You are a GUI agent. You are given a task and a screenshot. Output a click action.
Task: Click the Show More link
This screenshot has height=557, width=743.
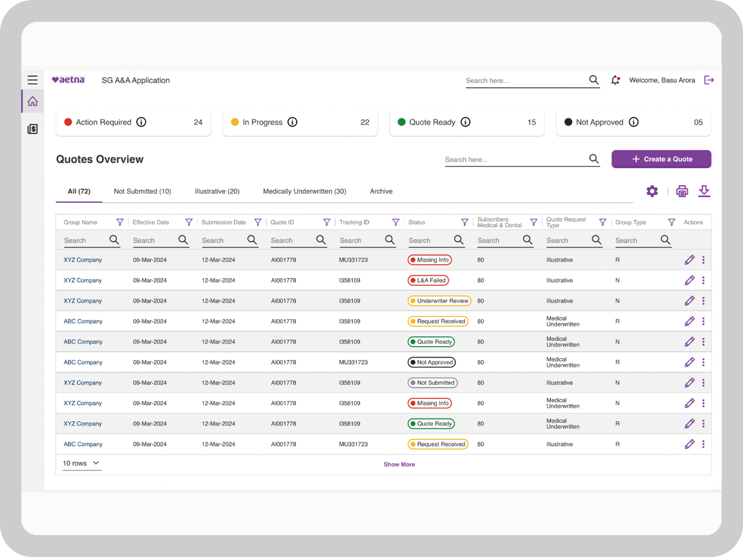(x=399, y=465)
